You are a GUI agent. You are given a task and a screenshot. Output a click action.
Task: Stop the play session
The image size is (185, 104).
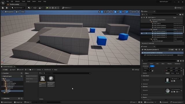(x=53, y=8)
